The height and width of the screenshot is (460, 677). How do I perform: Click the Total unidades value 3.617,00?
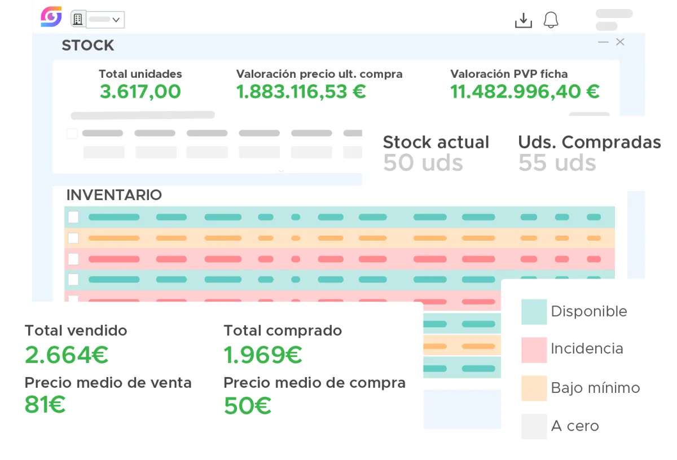140,92
